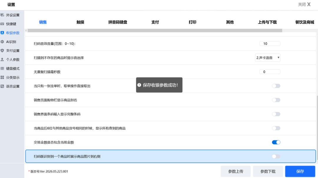Viewport: 318px width, 178px height.
Task: Open 个人参数 person icon
Action: coord(2,59)
